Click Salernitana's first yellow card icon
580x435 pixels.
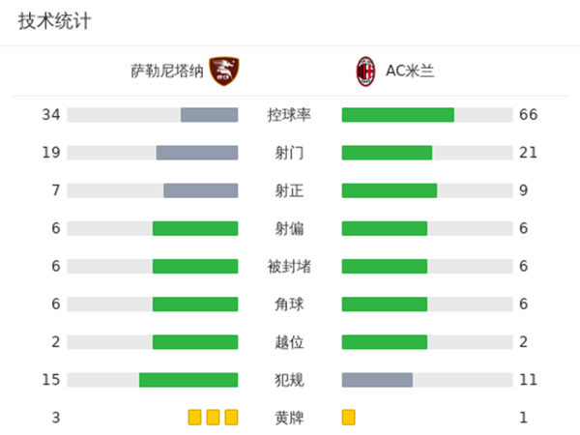coord(194,417)
